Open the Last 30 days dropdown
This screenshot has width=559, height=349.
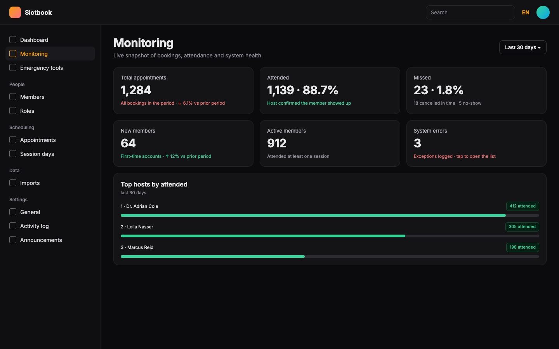(x=523, y=47)
